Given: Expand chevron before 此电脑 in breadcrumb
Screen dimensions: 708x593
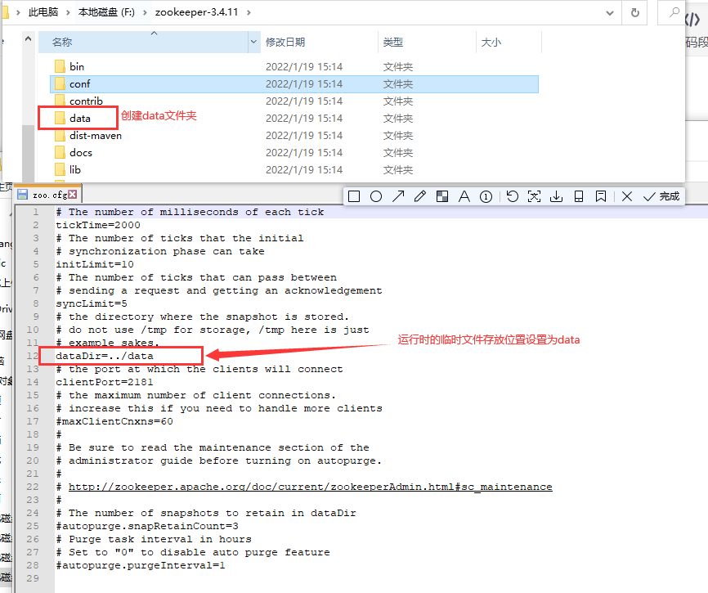Looking at the screenshot, I should coord(18,12).
